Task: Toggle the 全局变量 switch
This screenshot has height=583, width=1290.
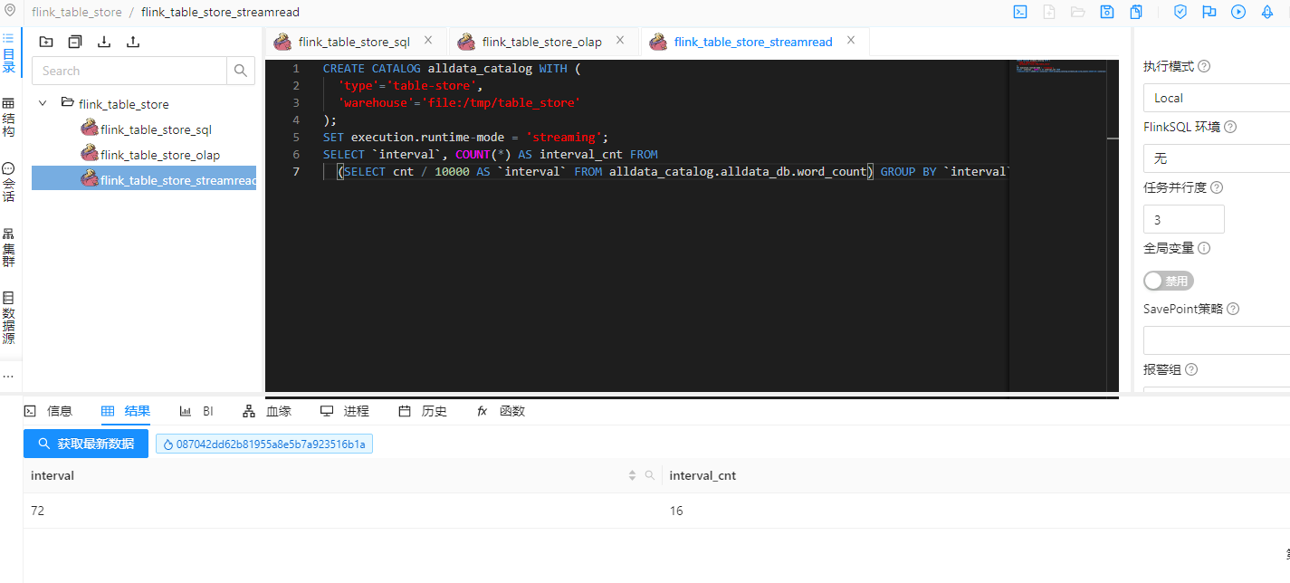Action: click(1168, 281)
